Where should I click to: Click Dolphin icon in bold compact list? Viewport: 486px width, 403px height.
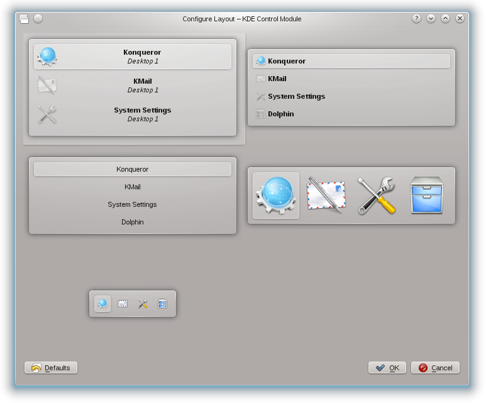[261, 114]
